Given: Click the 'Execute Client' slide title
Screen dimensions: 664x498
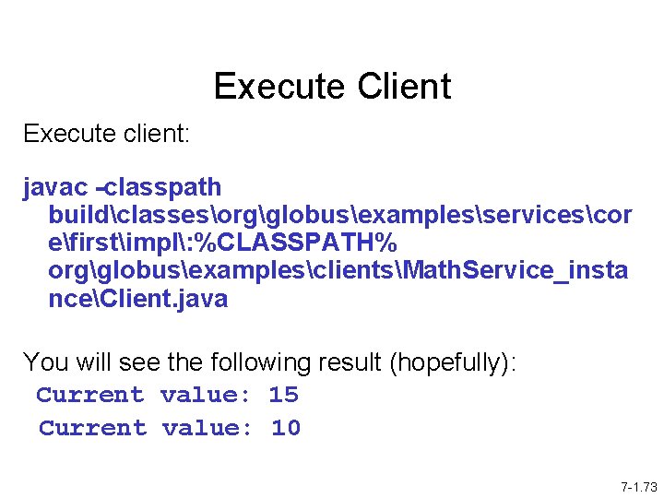Looking at the screenshot, I should 332,86.
